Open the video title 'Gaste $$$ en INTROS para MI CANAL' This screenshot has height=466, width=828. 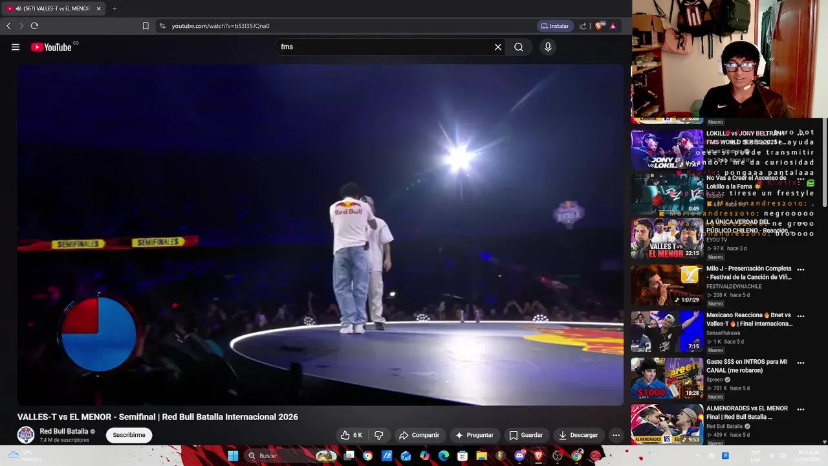tap(746, 366)
